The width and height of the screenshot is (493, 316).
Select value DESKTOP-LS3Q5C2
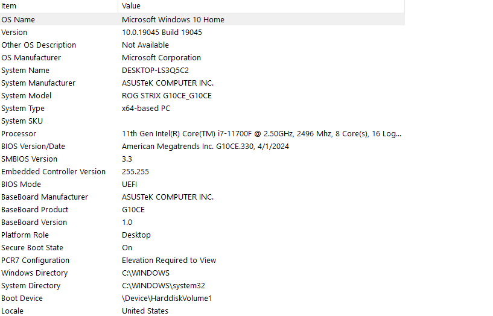tap(155, 71)
